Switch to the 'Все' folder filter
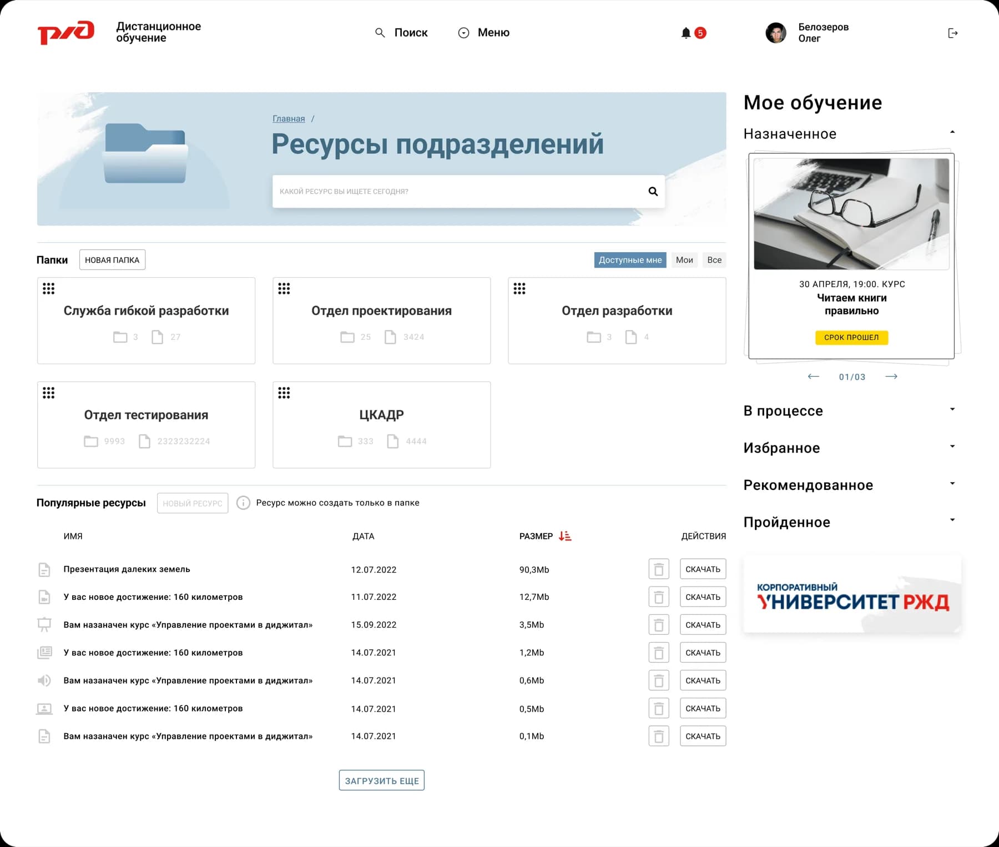 (x=714, y=259)
